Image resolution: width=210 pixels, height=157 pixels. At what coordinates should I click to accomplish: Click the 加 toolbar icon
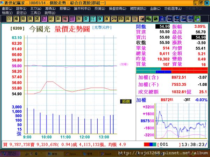point(9,19)
